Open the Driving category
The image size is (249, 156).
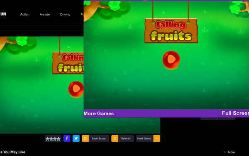[x=65, y=15]
